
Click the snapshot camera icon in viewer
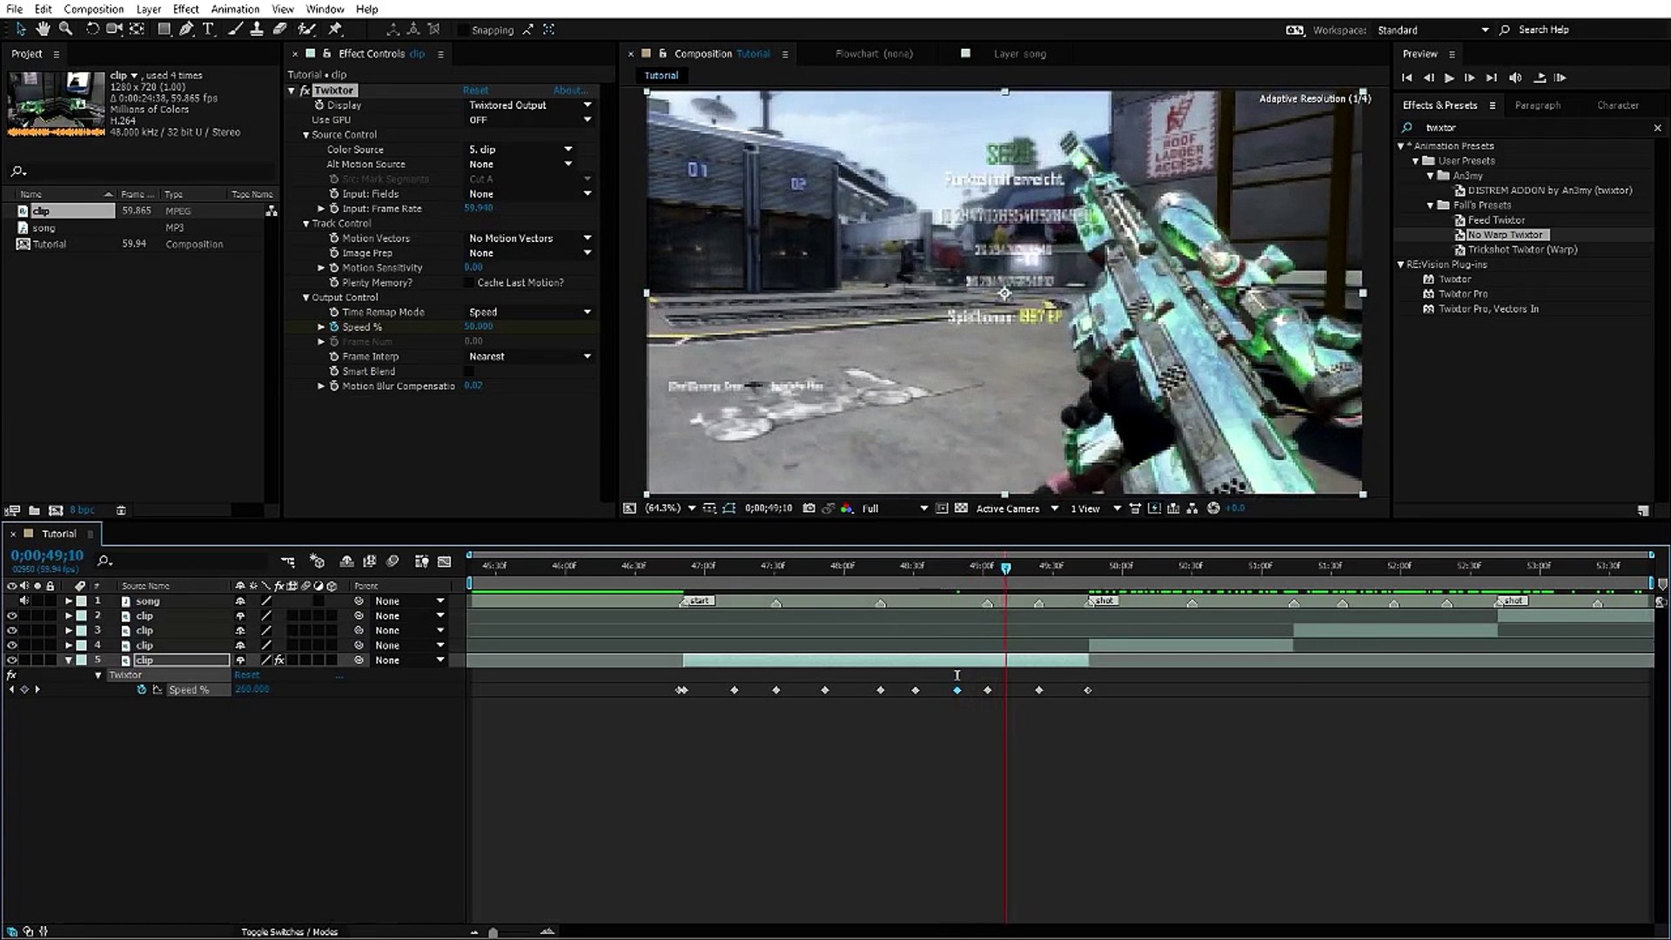point(809,508)
